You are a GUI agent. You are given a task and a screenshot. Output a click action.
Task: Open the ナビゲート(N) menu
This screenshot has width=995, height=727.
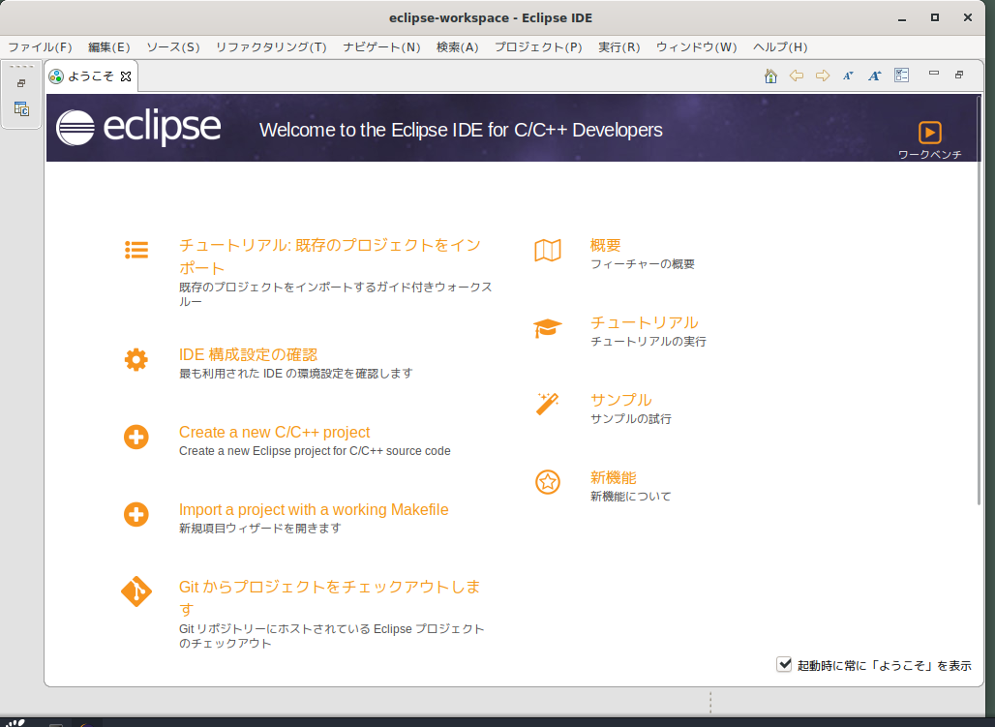coord(382,47)
